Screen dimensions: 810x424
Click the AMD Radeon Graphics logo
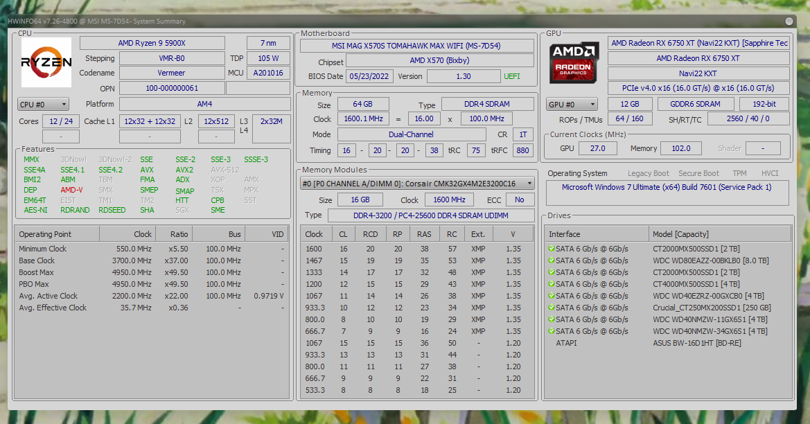pos(574,63)
